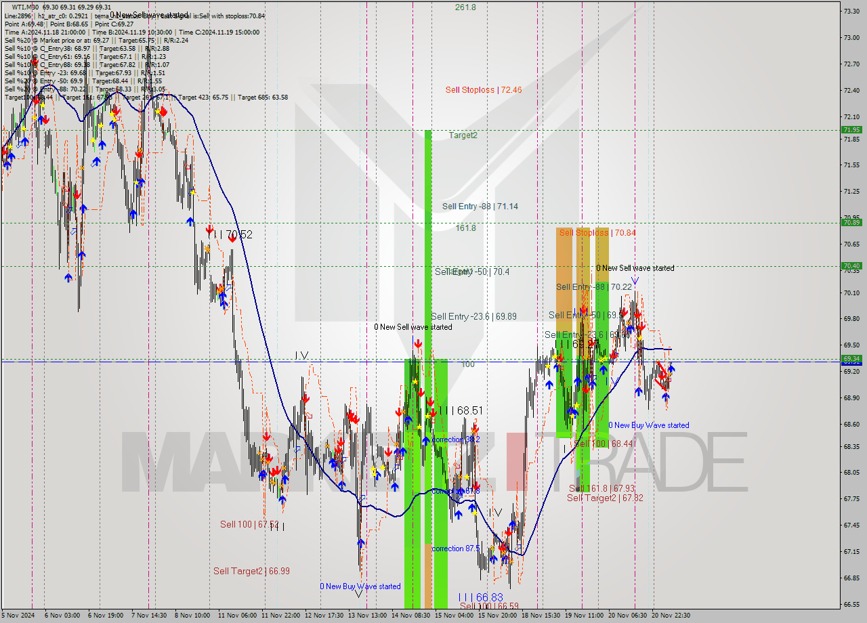Select the '6 Nov 19:00' time label
This screenshot has width=867, height=623.
[106, 616]
